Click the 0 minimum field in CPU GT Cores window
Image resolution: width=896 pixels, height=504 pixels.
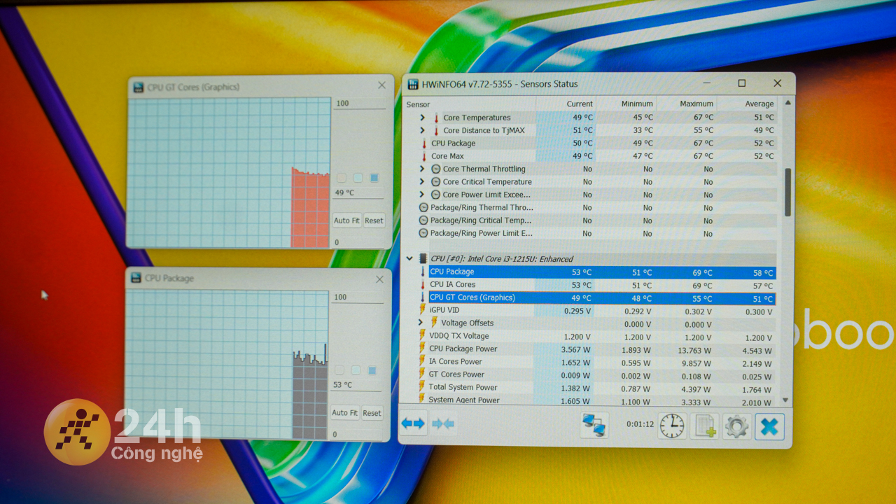coord(358,242)
